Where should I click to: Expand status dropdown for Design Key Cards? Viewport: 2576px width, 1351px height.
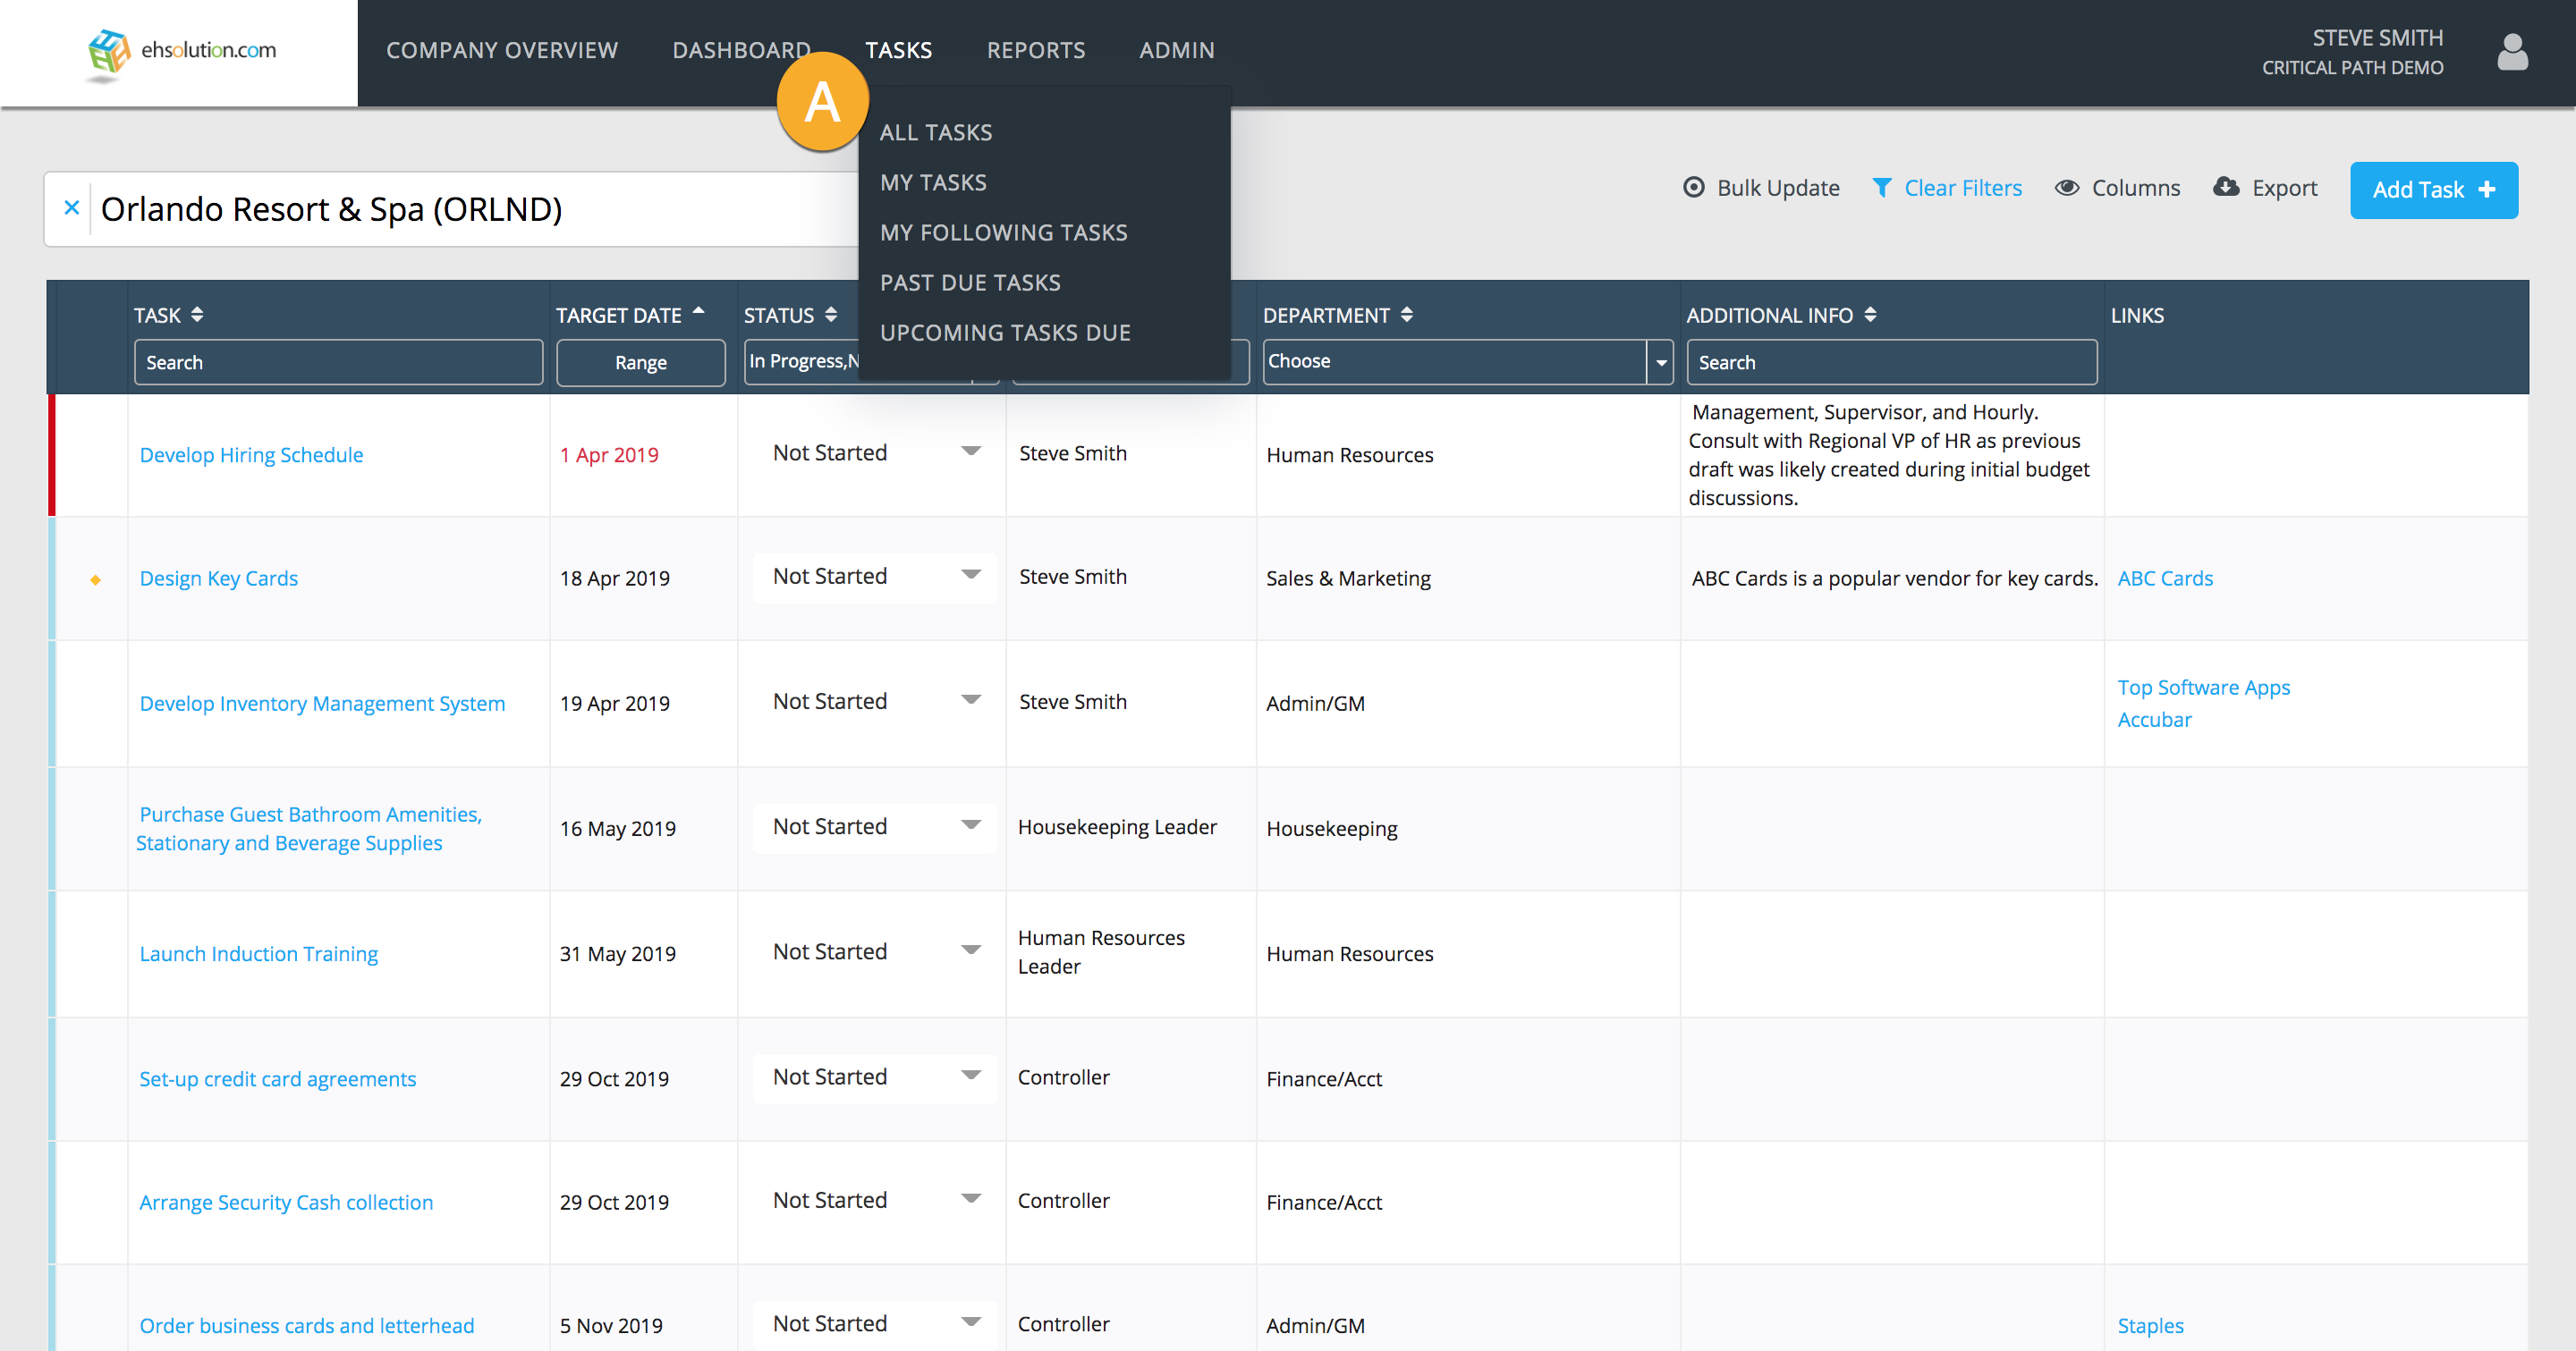click(x=970, y=576)
